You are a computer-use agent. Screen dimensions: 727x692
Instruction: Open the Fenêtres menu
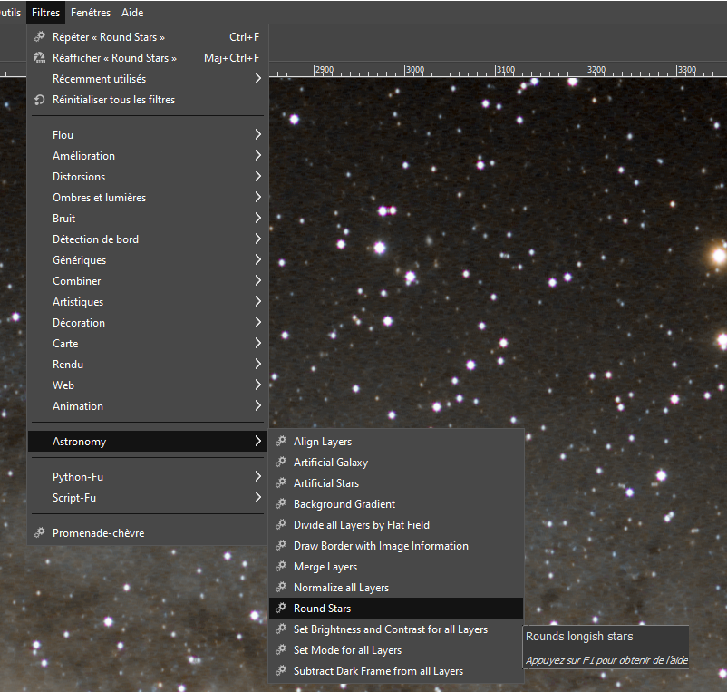tap(91, 13)
